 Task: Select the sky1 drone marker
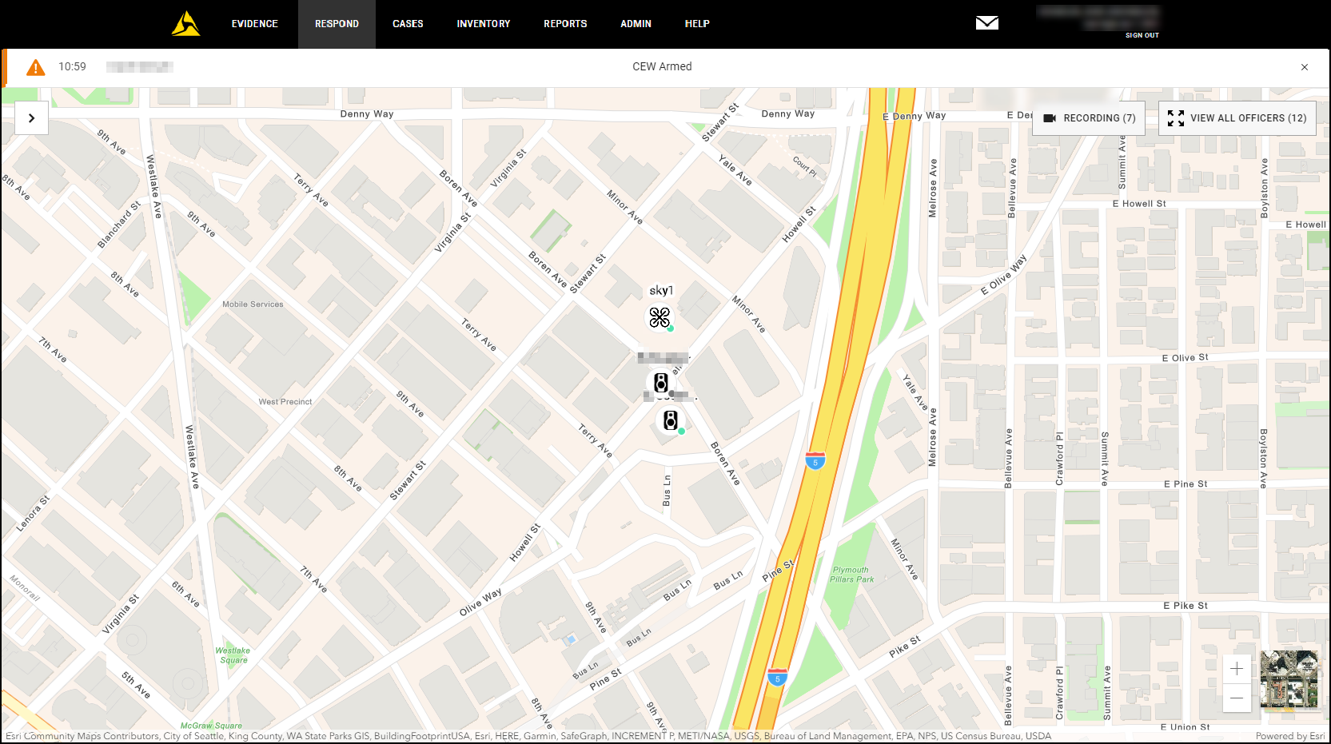[660, 317]
